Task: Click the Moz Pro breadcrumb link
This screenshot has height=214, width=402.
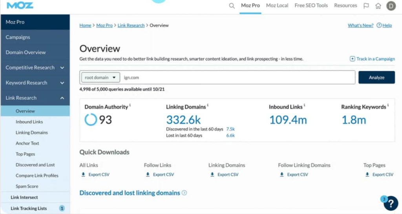Action: 104,25
